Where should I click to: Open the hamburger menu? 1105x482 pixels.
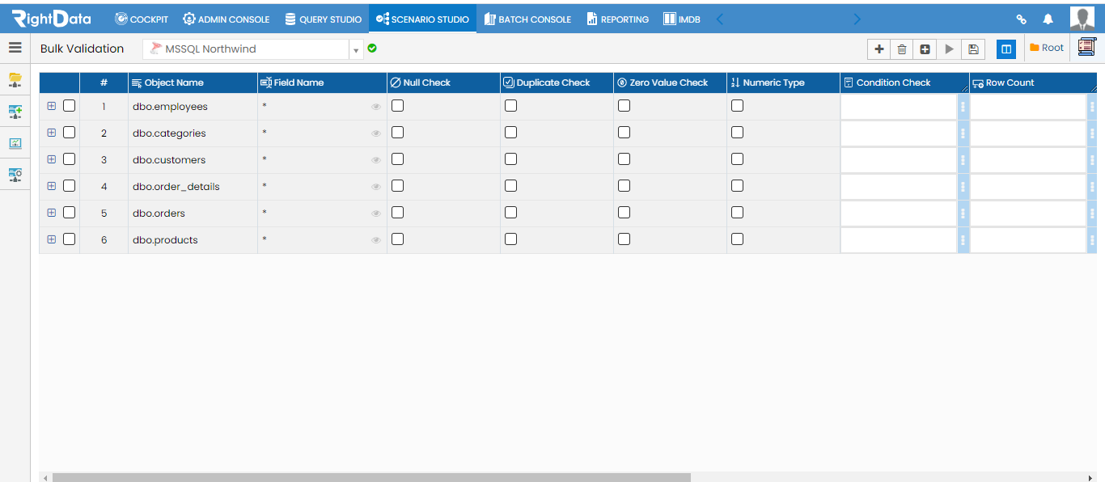pyautogui.click(x=15, y=48)
